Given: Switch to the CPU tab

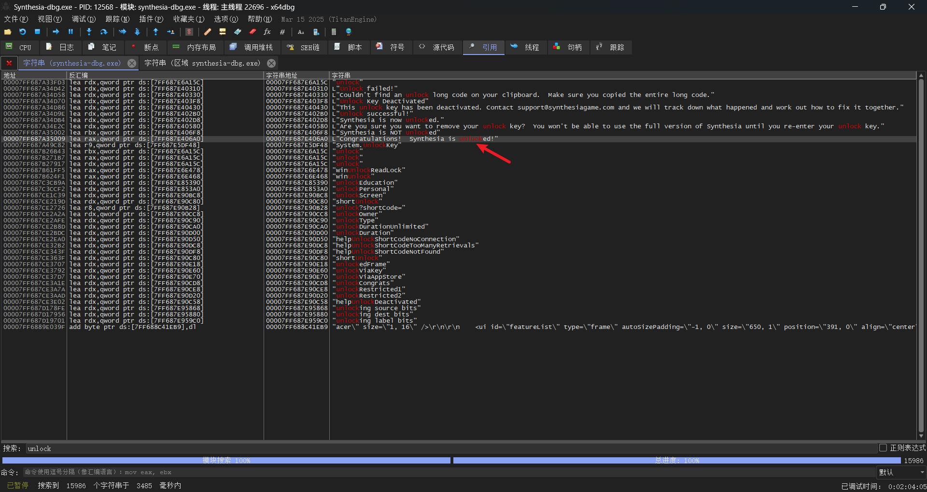Looking at the screenshot, I should [19, 47].
